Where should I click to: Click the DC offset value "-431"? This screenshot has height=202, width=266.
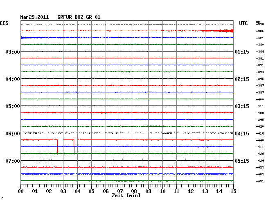tap(260, 181)
